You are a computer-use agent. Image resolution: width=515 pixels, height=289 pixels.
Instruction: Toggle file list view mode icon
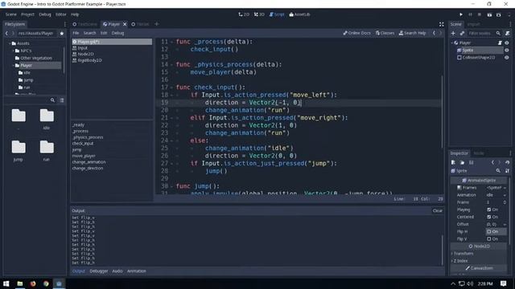61,100
